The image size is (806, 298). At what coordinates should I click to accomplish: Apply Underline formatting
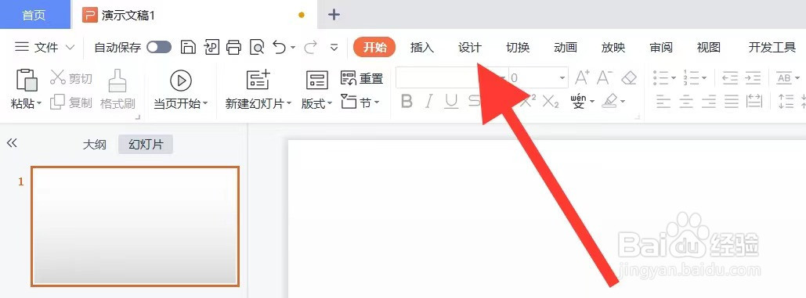451,102
